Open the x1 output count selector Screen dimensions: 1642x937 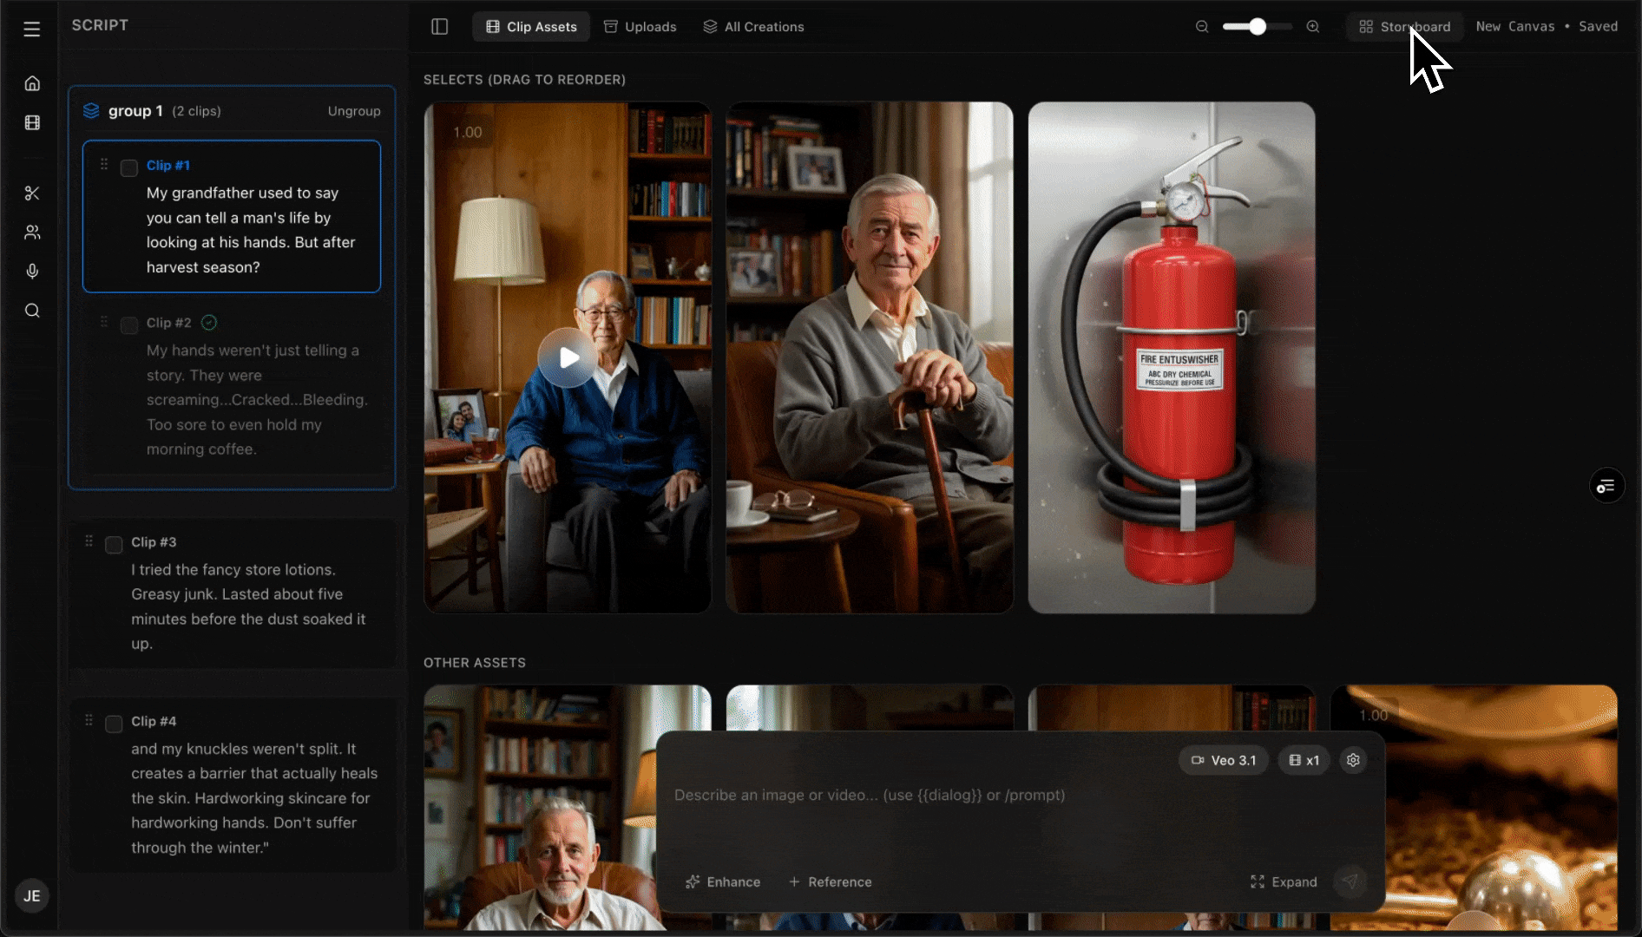(1303, 760)
